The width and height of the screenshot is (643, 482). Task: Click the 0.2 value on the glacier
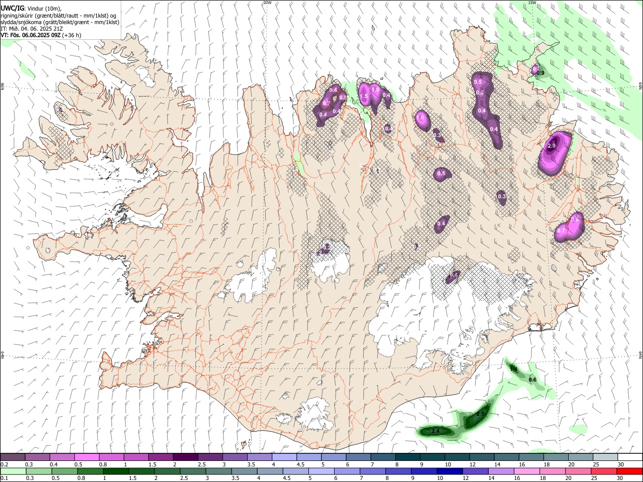[327, 248]
